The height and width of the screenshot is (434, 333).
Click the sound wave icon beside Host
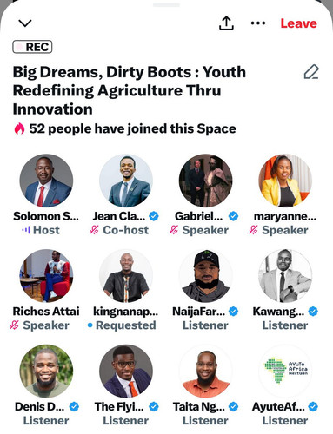pyautogui.click(x=26, y=230)
